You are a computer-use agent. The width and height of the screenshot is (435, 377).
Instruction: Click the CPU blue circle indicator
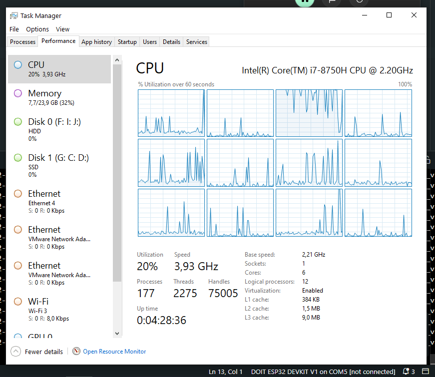pos(18,64)
